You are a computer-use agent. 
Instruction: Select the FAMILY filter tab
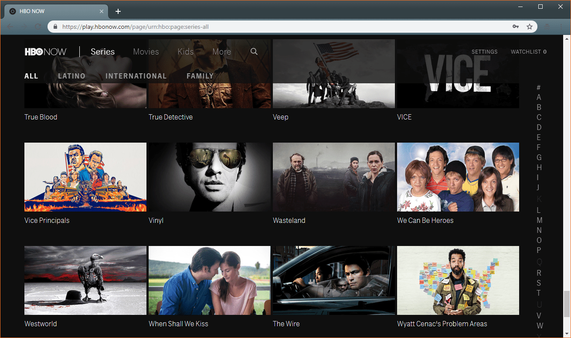[200, 76]
